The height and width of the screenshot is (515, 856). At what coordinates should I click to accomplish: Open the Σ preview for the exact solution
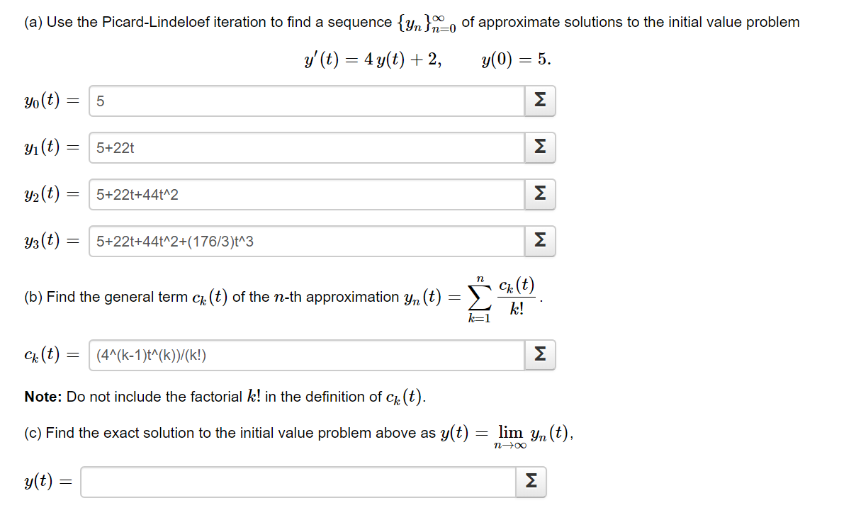tap(531, 482)
